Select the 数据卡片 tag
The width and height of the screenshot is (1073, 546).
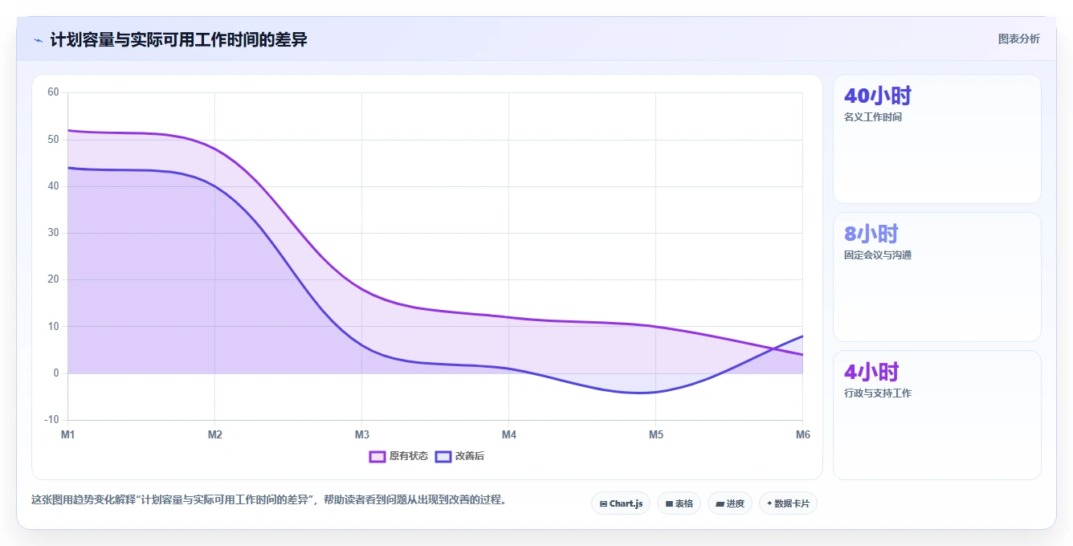(788, 503)
